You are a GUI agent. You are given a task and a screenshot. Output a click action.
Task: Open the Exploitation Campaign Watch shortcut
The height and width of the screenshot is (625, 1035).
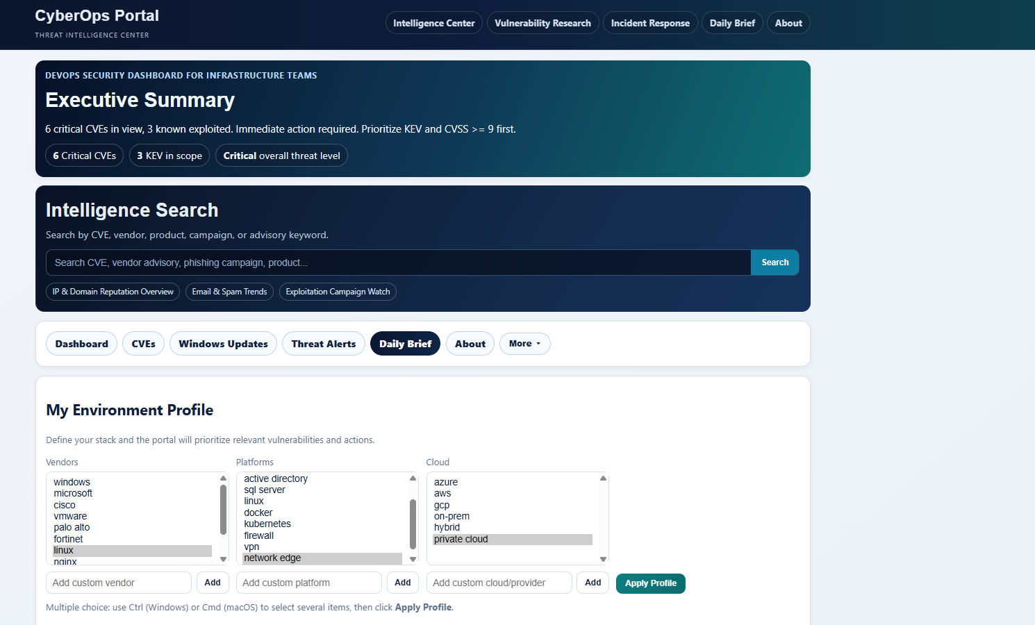click(x=338, y=291)
